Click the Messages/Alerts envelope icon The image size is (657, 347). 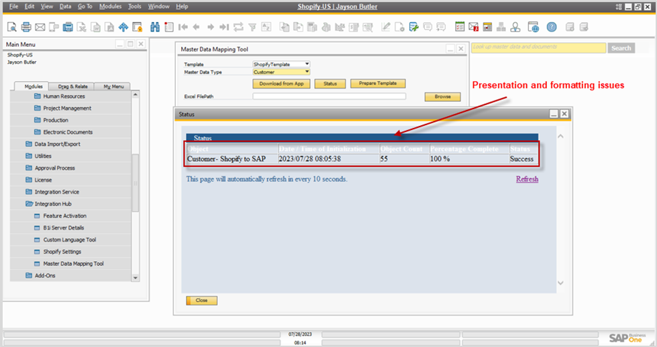click(x=473, y=27)
